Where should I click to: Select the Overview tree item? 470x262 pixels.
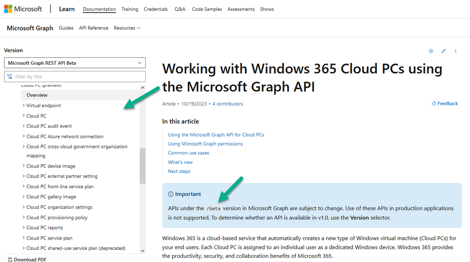pos(80,95)
